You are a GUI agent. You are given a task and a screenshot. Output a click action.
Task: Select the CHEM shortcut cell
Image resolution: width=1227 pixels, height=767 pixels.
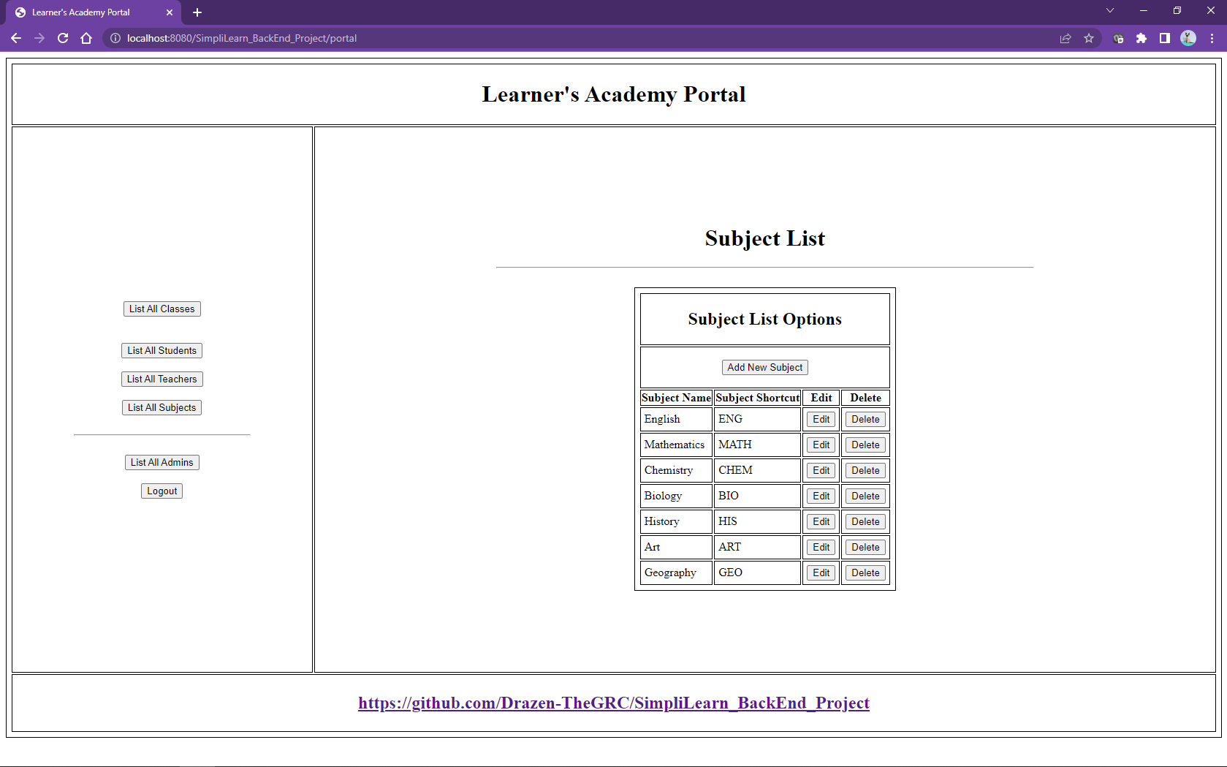pyautogui.click(x=757, y=470)
